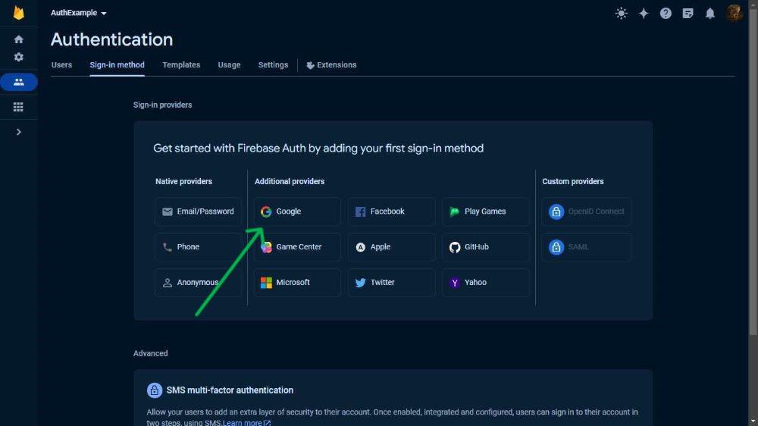Open project settings gear icon
758x426 pixels.
tap(18, 57)
